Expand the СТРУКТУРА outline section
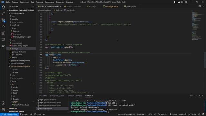The height and width of the screenshot is (116, 206). (13, 109)
